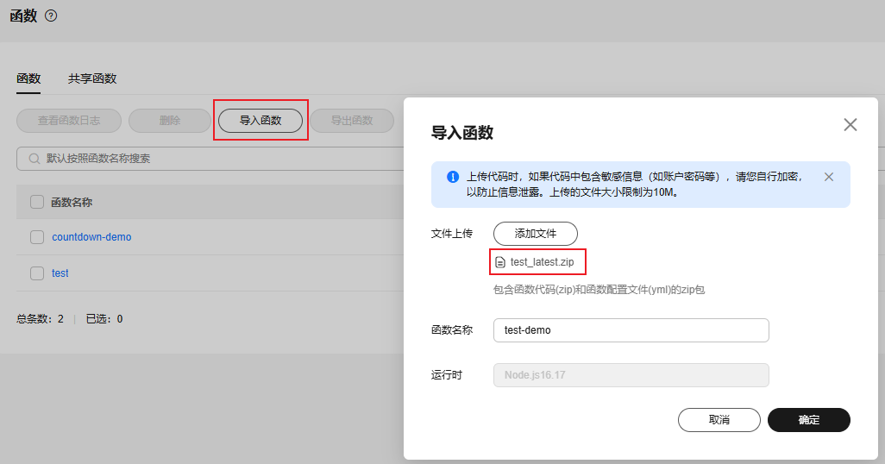Tick the select-all checkbox beside 函数名称
The height and width of the screenshot is (464, 885).
click(x=37, y=202)
